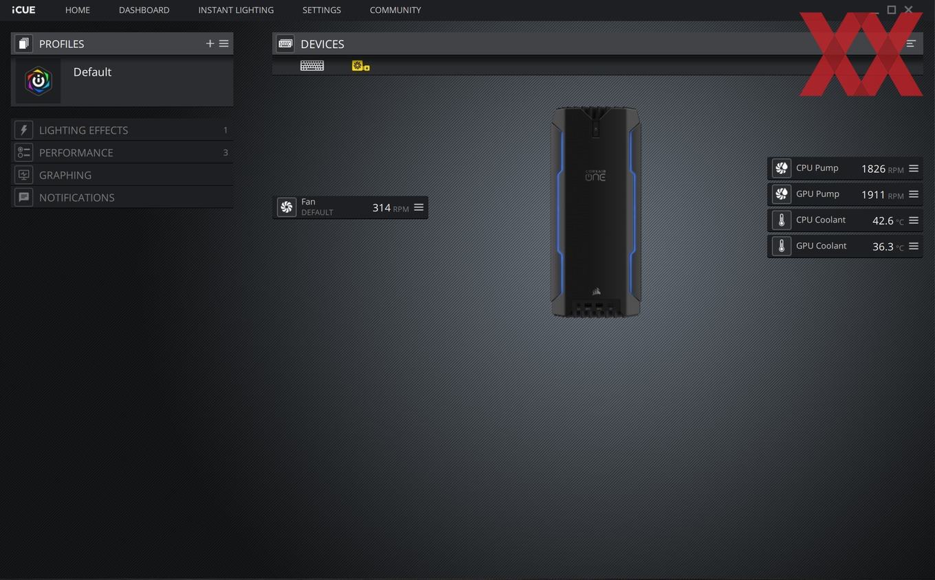This screenshot has height=580, width=935.
Task: Click the iCUE logo
Action: coord(23,10)
